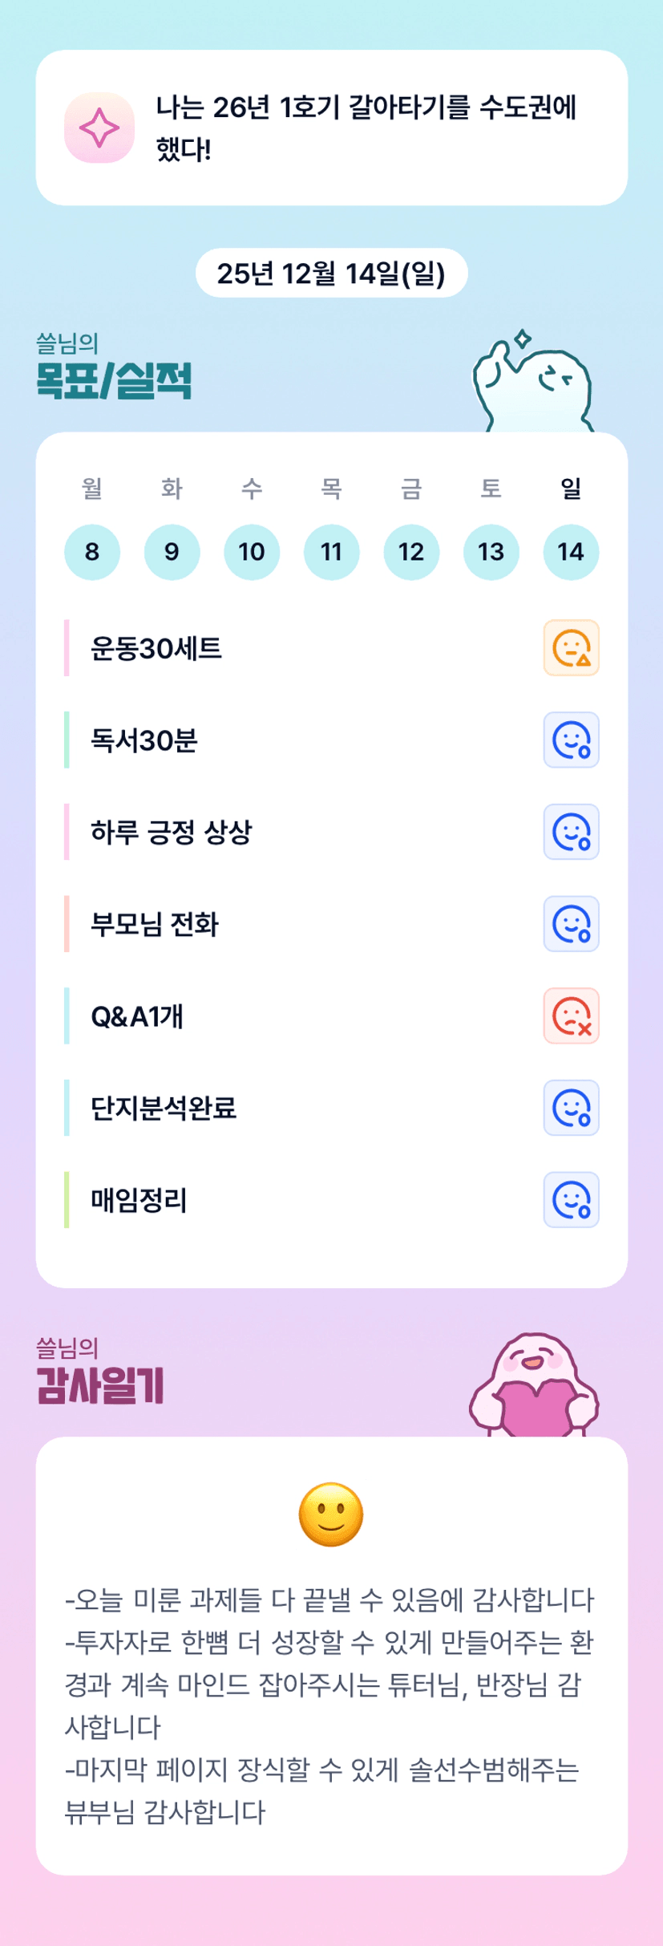
Task: Open the 운동30세트 goal item
Action: point(156,648)
